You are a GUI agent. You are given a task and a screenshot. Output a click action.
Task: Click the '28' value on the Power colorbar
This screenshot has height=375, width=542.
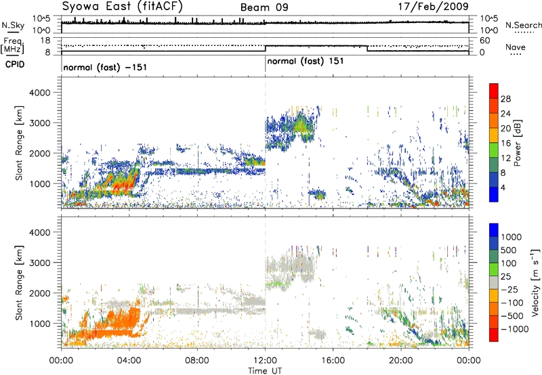coord(505,99)
